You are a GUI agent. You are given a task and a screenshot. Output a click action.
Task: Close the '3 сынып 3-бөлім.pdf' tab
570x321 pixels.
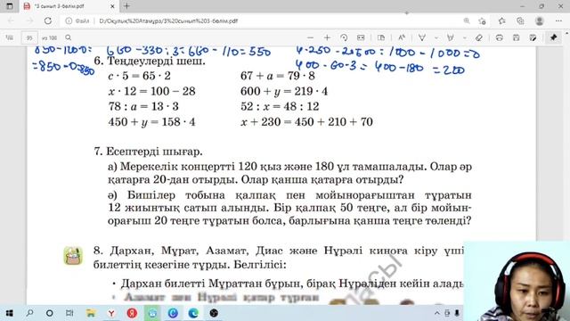click(112, 6)
